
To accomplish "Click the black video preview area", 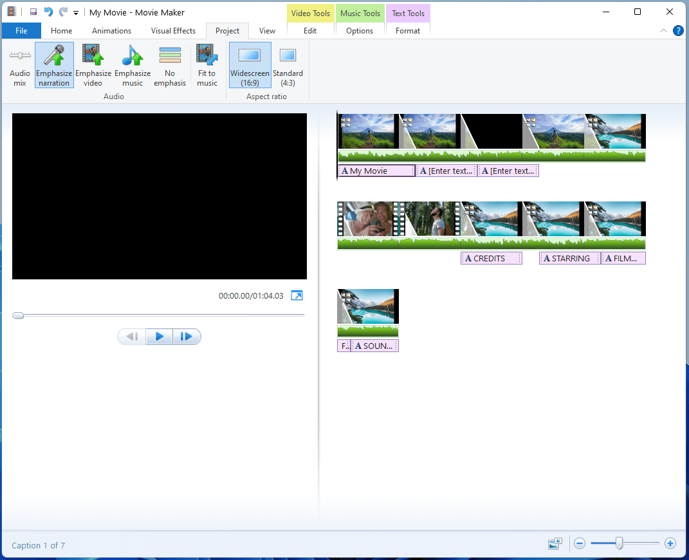I will pos(160,196).
